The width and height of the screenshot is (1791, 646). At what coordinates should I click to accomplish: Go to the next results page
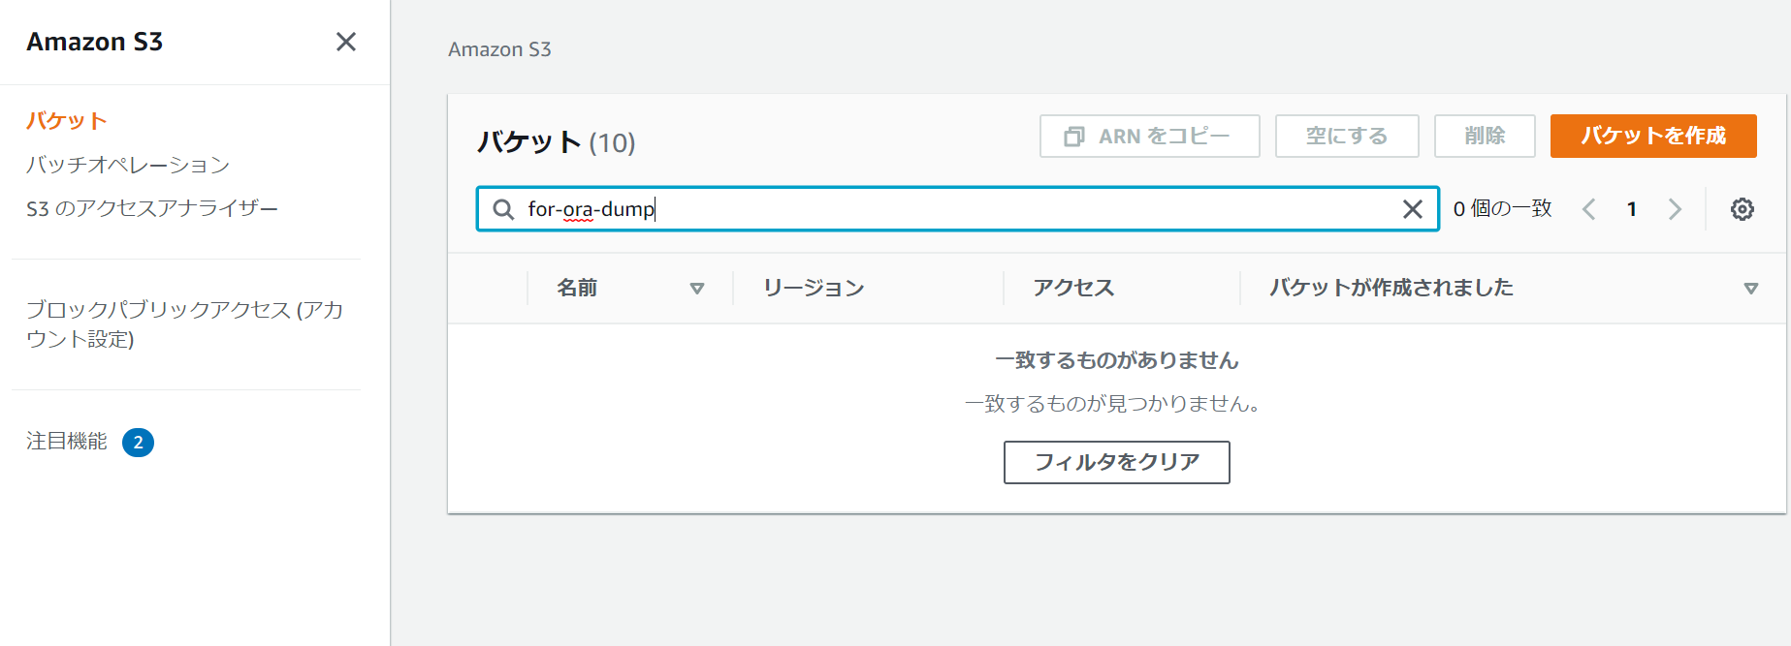(x=1675, y=209)
